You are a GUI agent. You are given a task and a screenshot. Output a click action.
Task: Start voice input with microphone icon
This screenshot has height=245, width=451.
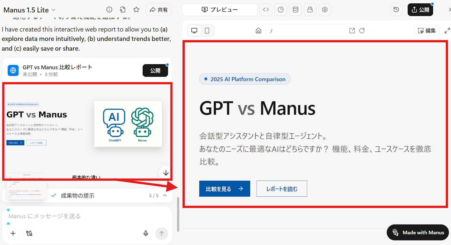[x=146, y=233]
